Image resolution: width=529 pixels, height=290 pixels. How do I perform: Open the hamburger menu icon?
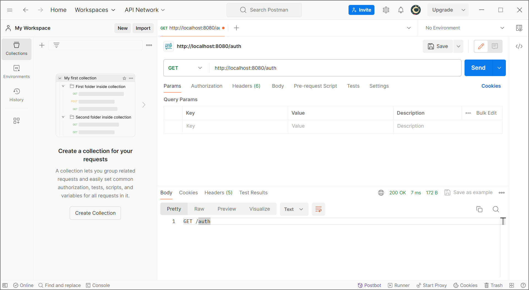click(10, 10)
